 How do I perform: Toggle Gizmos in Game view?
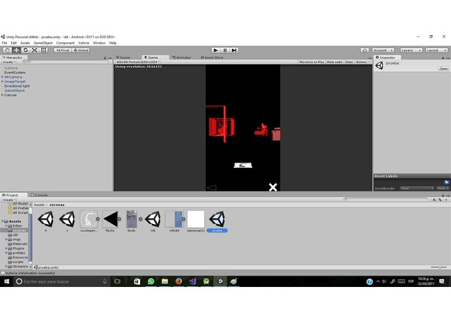pyautogui.click(x=363, y=62)
